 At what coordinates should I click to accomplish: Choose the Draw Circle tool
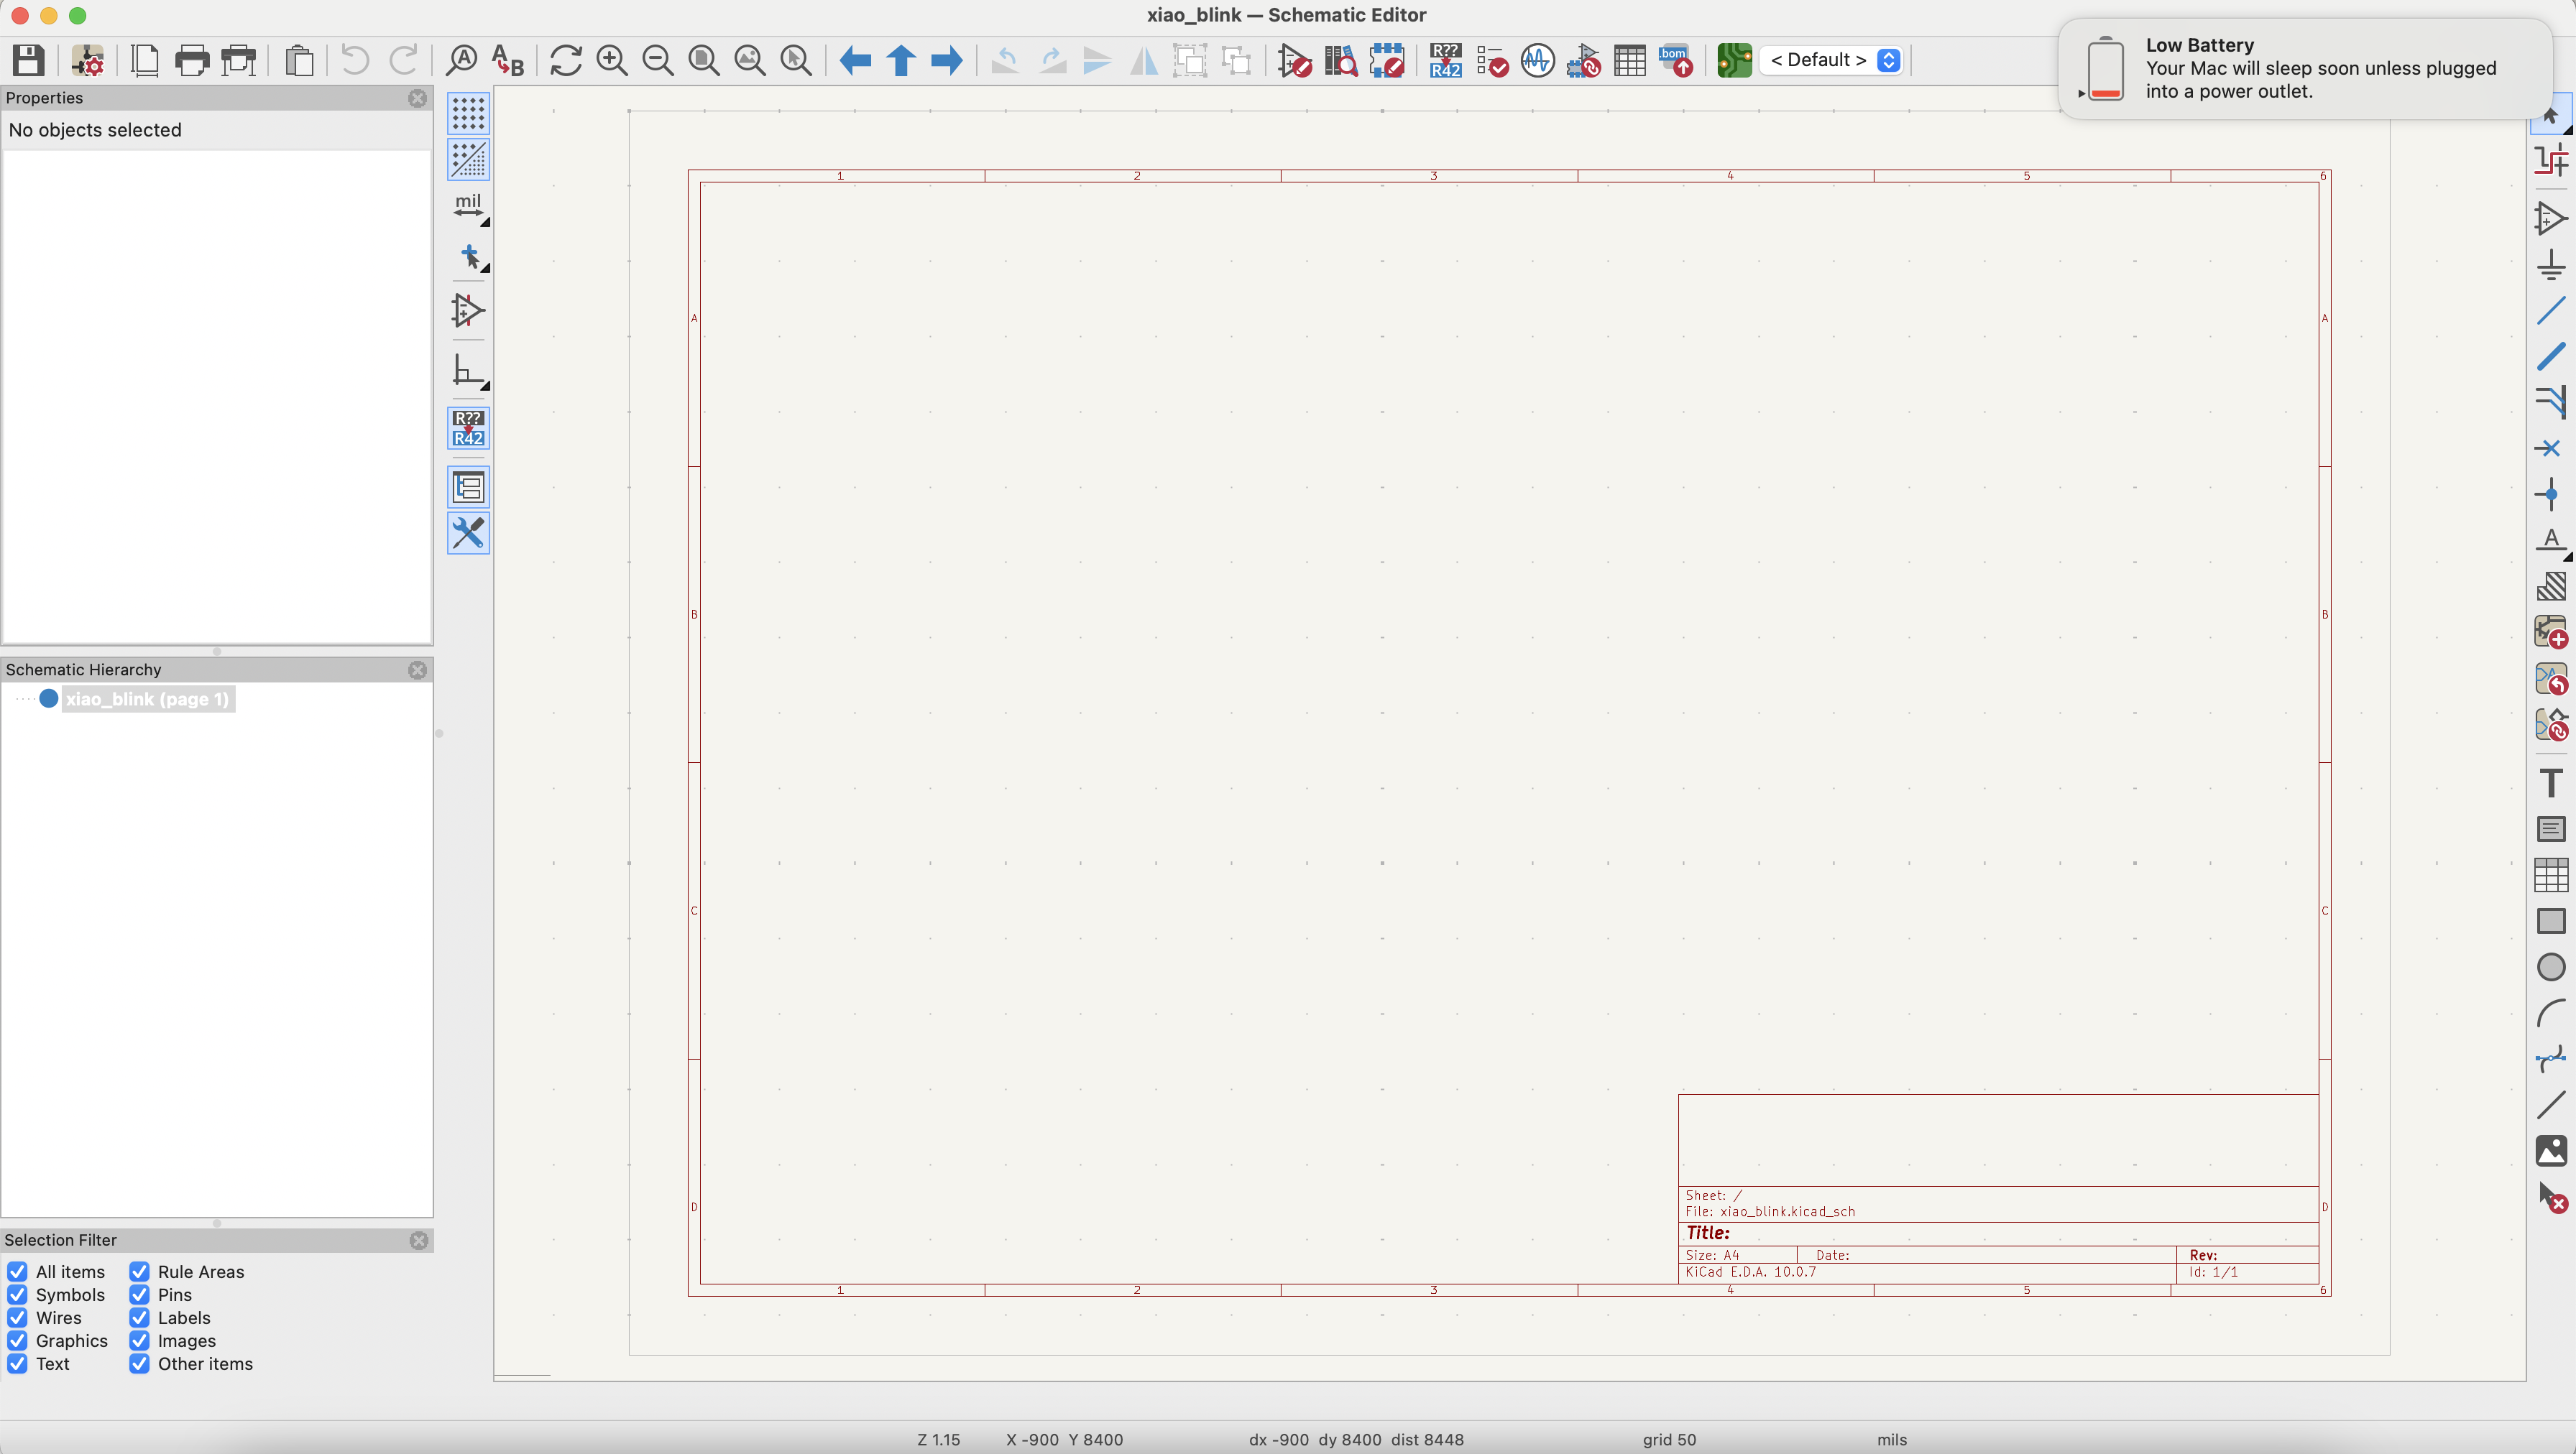pos(2551,968)
